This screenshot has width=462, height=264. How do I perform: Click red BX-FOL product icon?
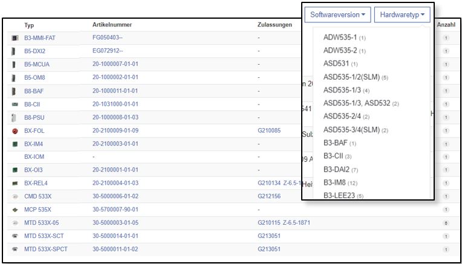click(15, 131)
